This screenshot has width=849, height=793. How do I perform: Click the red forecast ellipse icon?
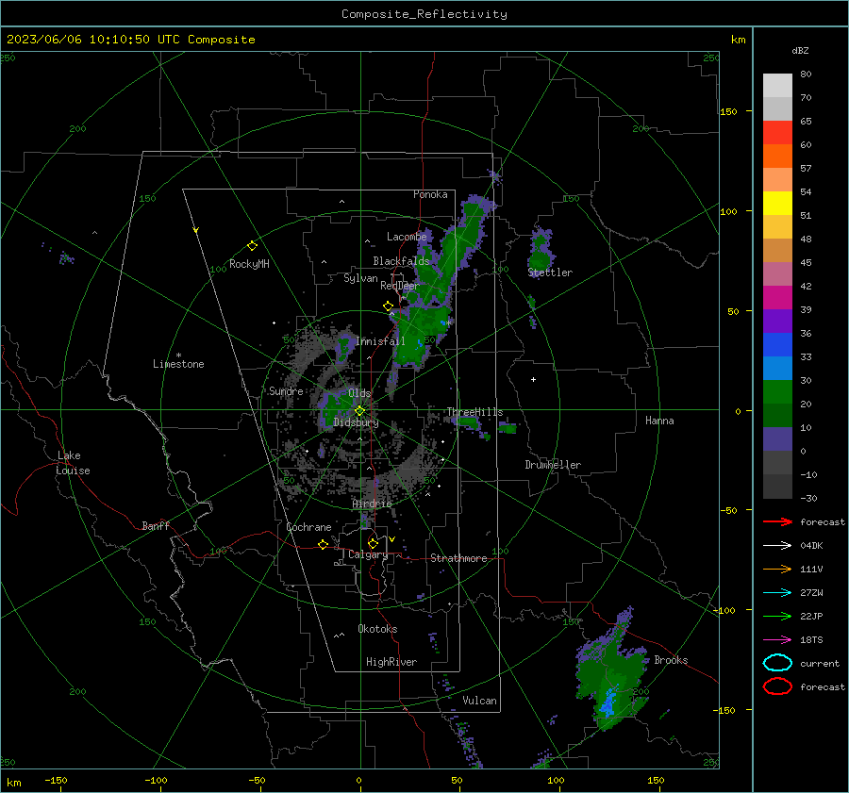click(777, 686)
